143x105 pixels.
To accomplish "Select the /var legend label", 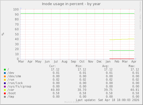I will [11, 90].
